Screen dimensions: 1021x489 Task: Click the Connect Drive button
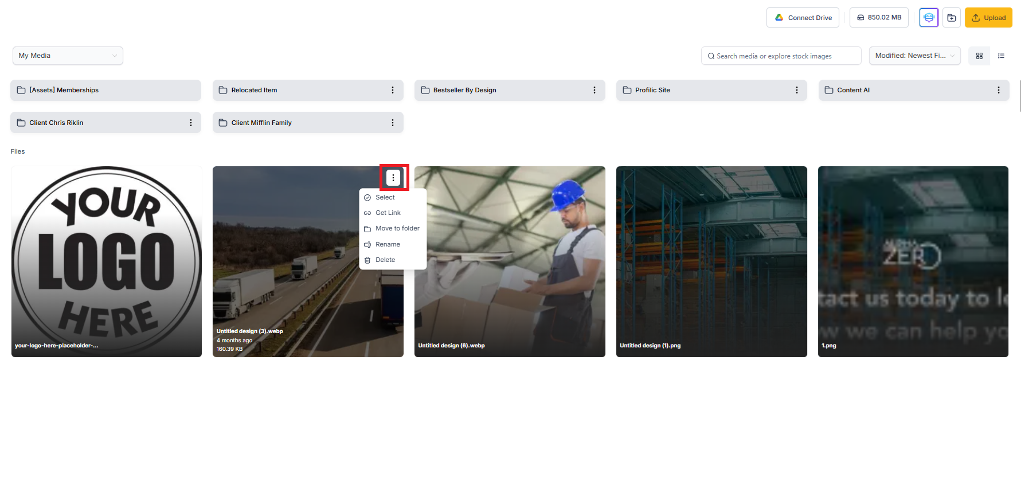click(803, 18)
